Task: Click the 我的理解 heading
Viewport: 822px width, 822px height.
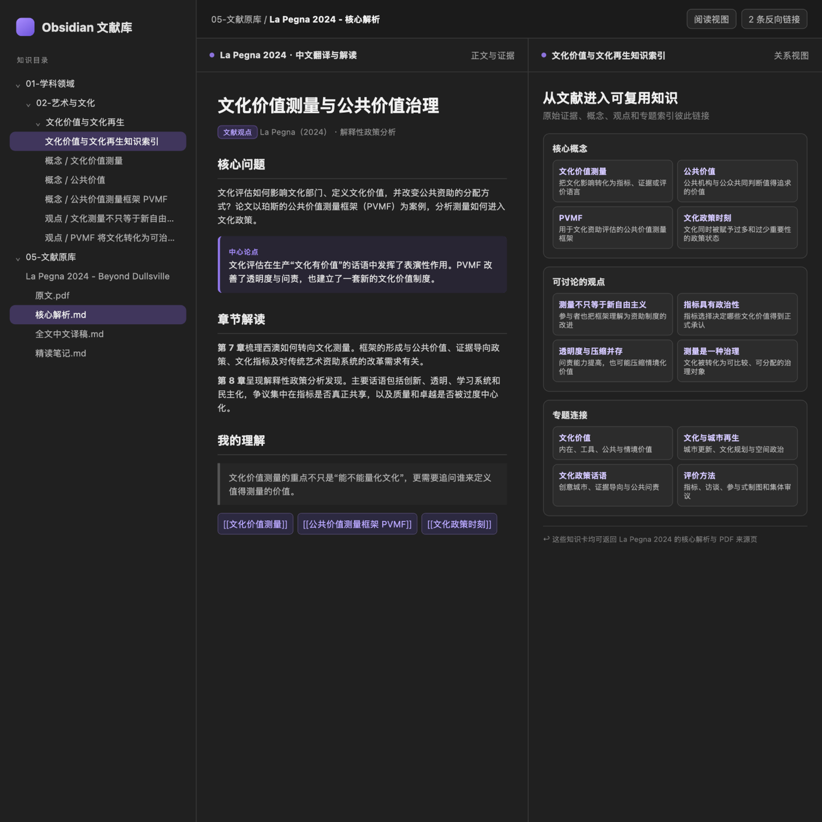Action: coord(241,440)
